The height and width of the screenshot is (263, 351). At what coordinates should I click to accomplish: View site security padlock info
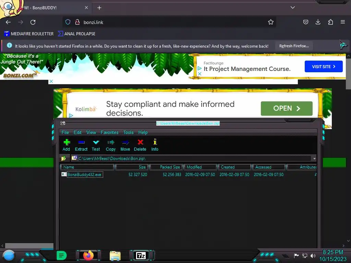(77, 22)
